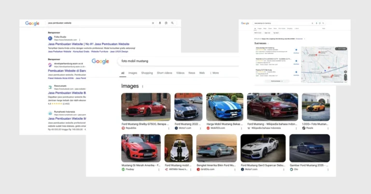This screenshot has height=194, width=371.
Task: Open three-dot menu for GridOto.com image result
Action: pyautogui.click(x=235, y=169)
